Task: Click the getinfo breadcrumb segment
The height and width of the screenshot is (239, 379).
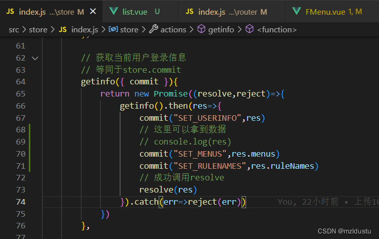Action: click(x=221, y=30)
